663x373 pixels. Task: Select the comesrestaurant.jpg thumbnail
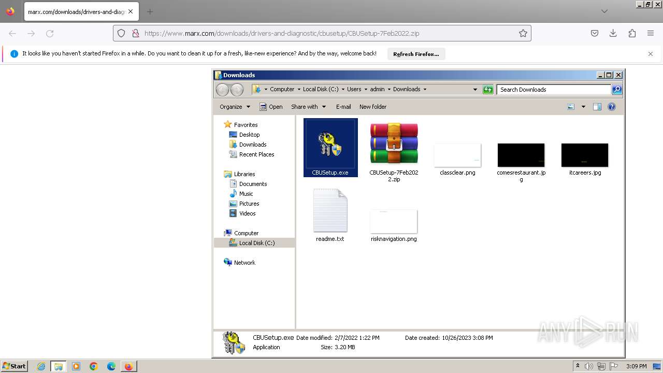click(x=521, y=155)
